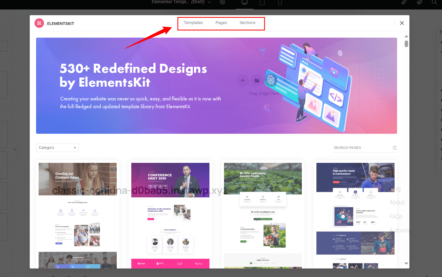Screen dimensions: 442x277
Task: Click the scrollbar up arrow in the library
Action: click(x=406, y=36)
